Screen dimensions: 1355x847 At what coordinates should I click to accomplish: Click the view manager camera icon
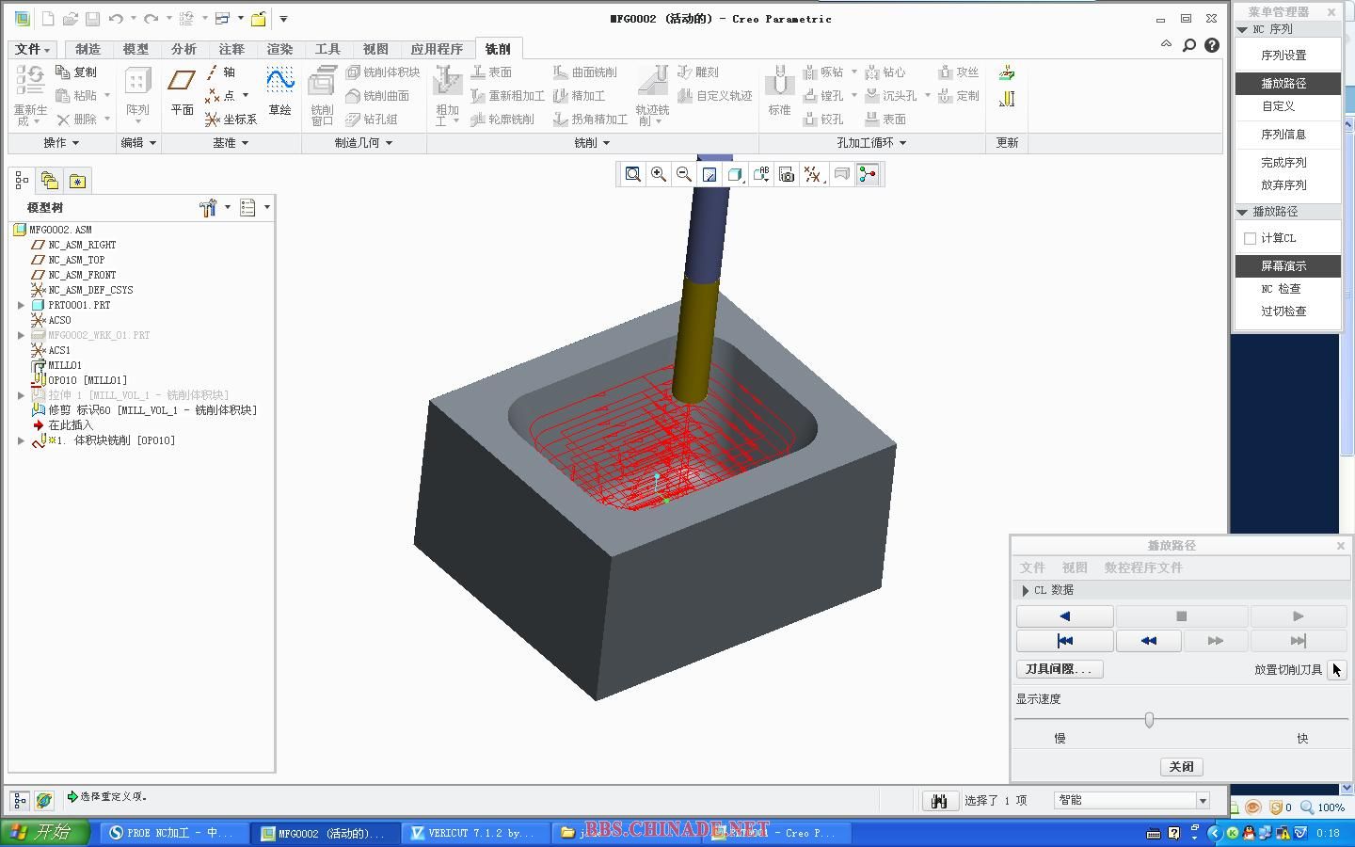tap(787, 174)
